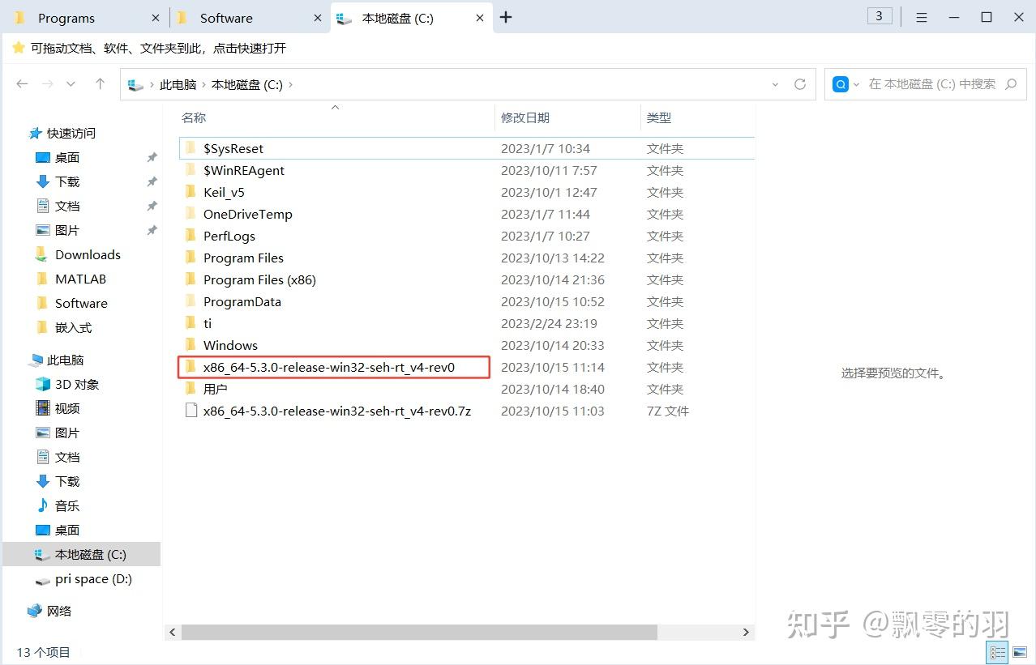1036x665 pixels.
Task: Open the new tab plus button
Action: (506, 17)
